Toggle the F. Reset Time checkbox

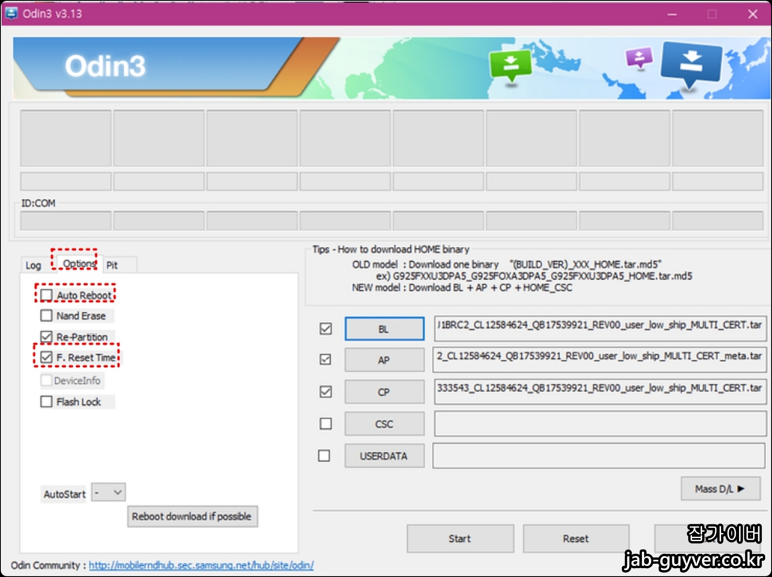[x=46, y=357]
